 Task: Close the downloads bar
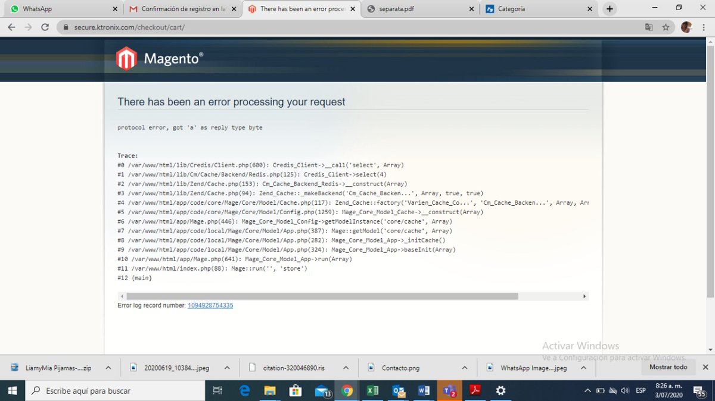[705, 368]
